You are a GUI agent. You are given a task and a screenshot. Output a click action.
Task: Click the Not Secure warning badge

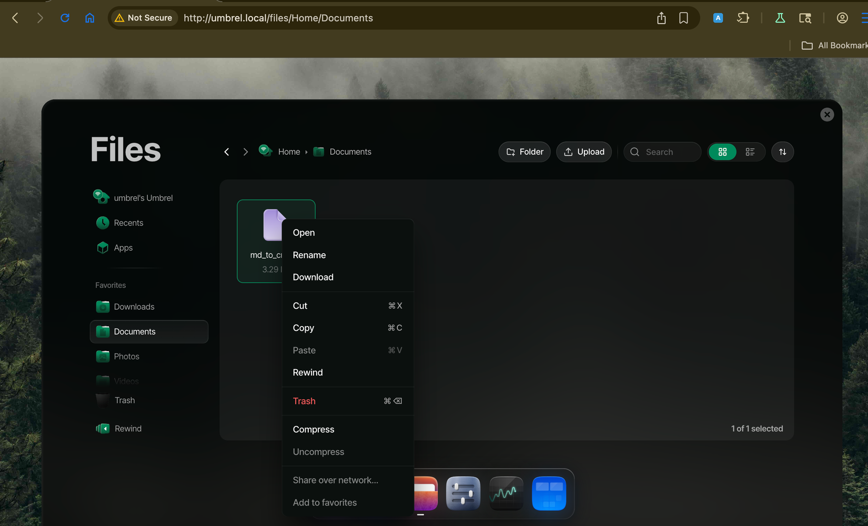[144, 18]
